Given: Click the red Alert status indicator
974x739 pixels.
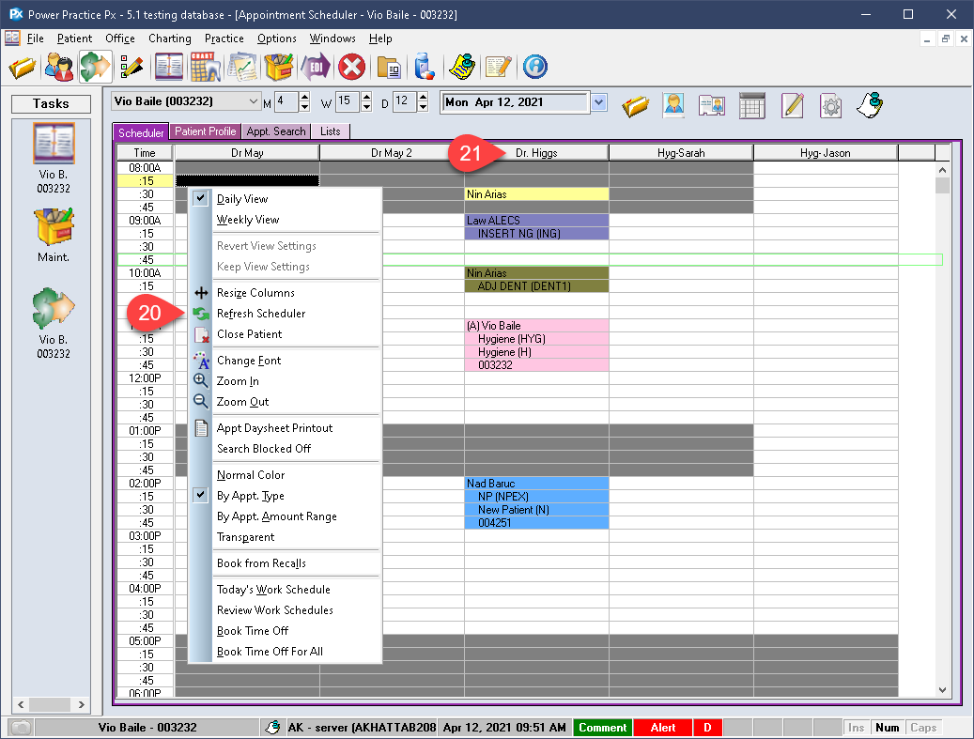Looking at the screenshot, I should (663, 728).
